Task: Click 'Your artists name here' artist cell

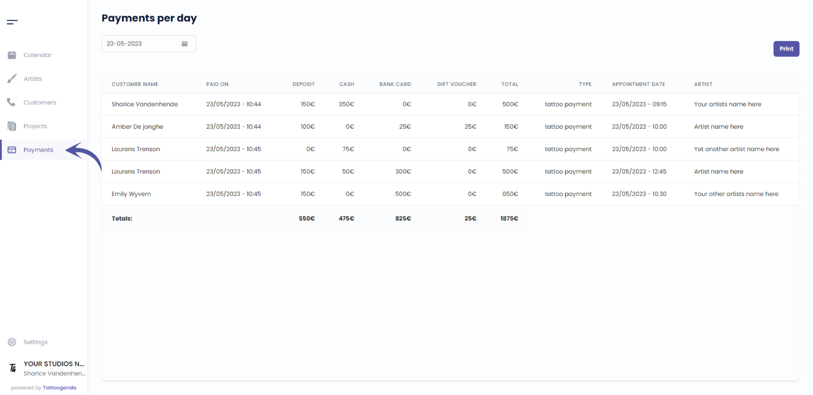Action: [x=728, y=104]
